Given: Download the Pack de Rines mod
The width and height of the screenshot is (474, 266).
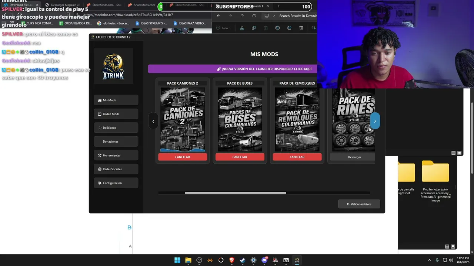Looking at the screenshot, I should pyautogui.click(x=352, y=157).
